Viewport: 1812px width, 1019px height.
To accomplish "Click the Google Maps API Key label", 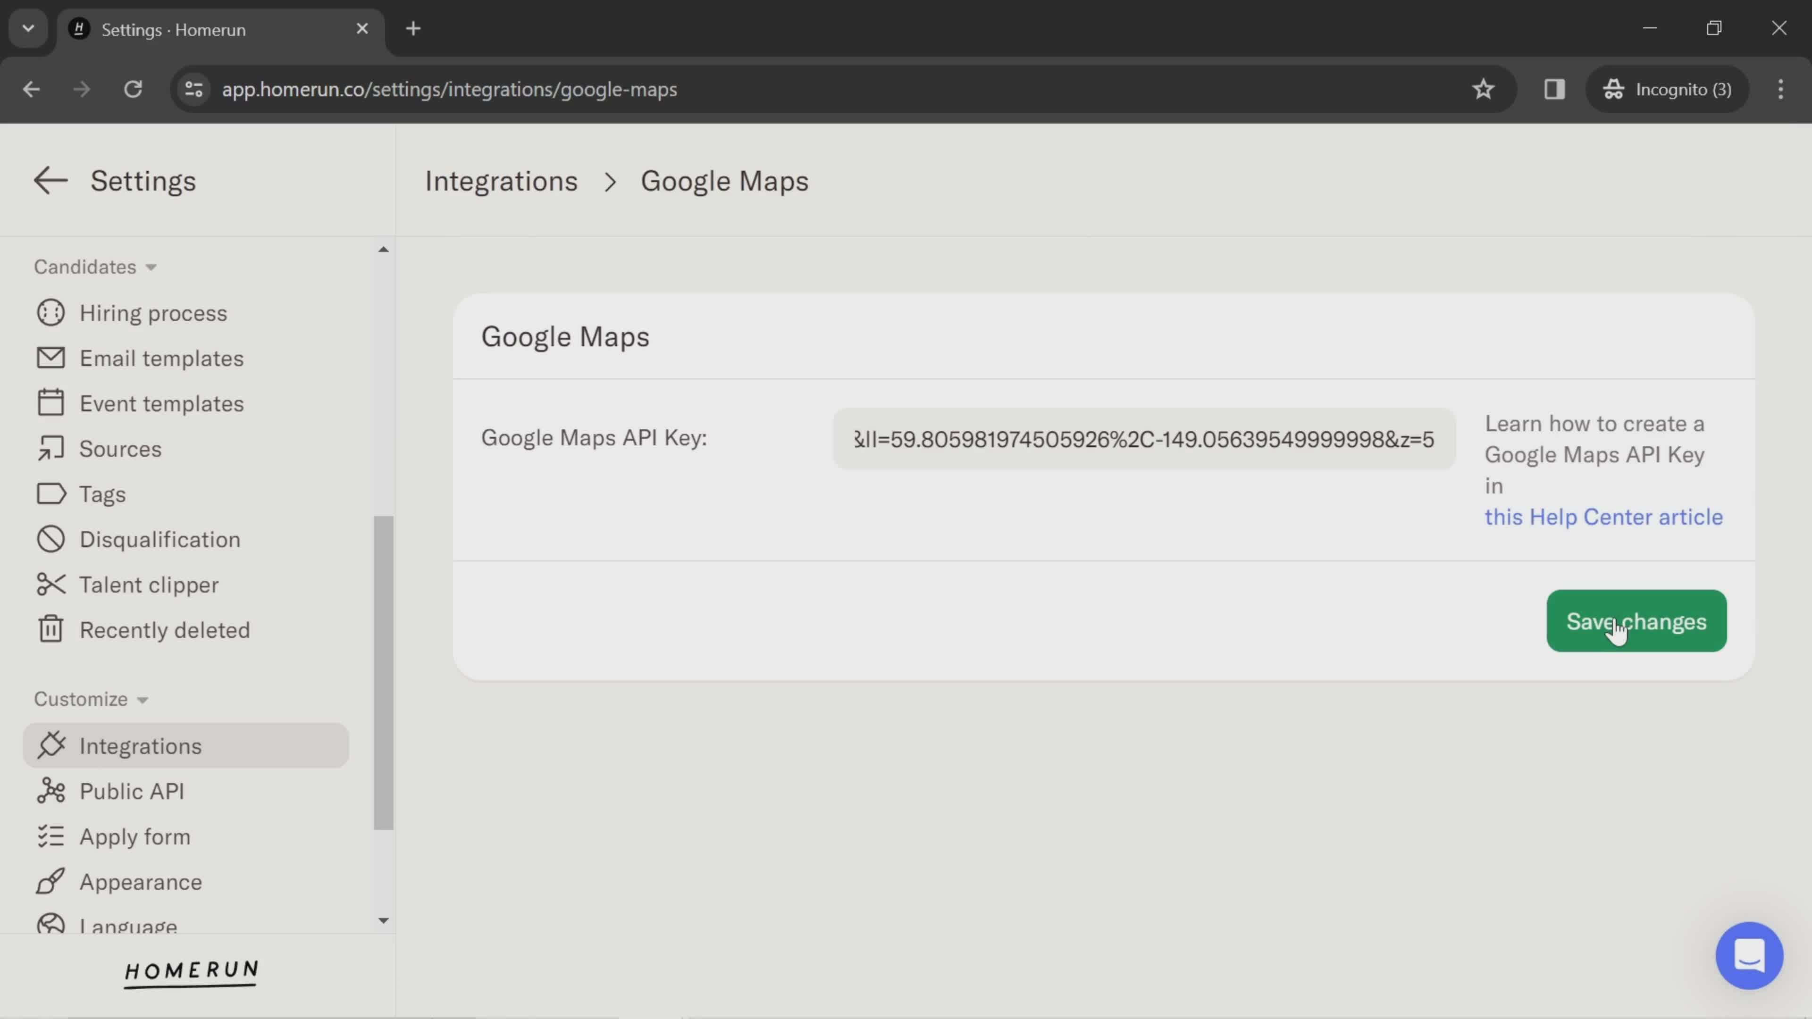I will pos(594,438).
